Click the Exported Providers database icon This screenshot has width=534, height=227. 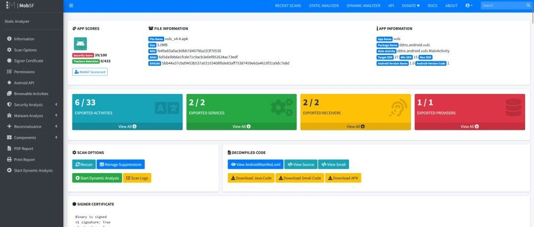(513, 107)
